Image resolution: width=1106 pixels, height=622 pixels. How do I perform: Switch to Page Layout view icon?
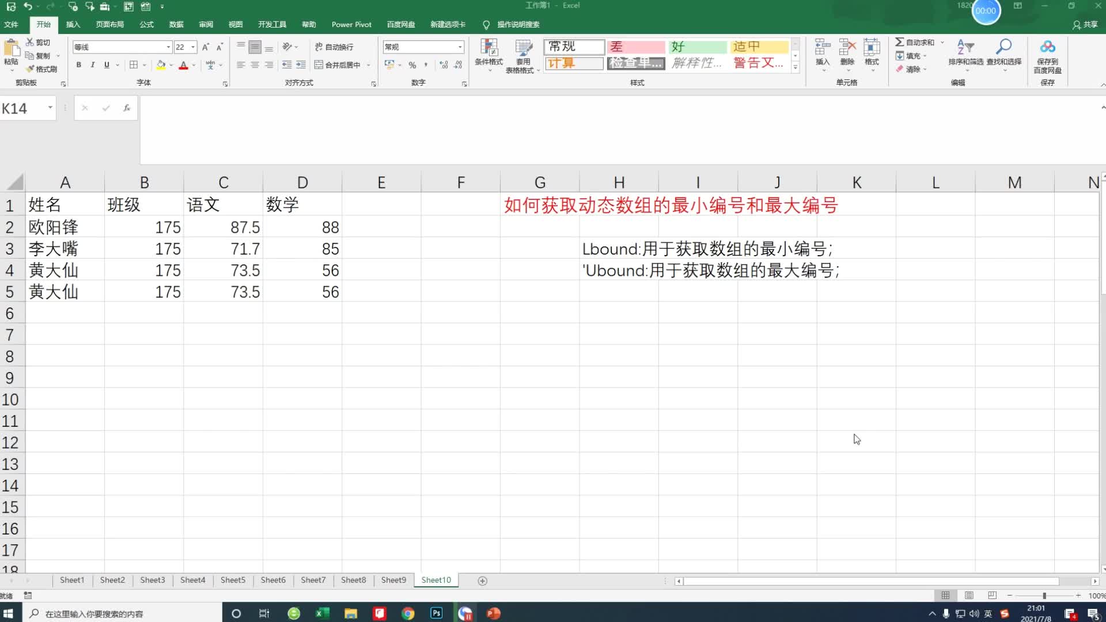point(969,596)
